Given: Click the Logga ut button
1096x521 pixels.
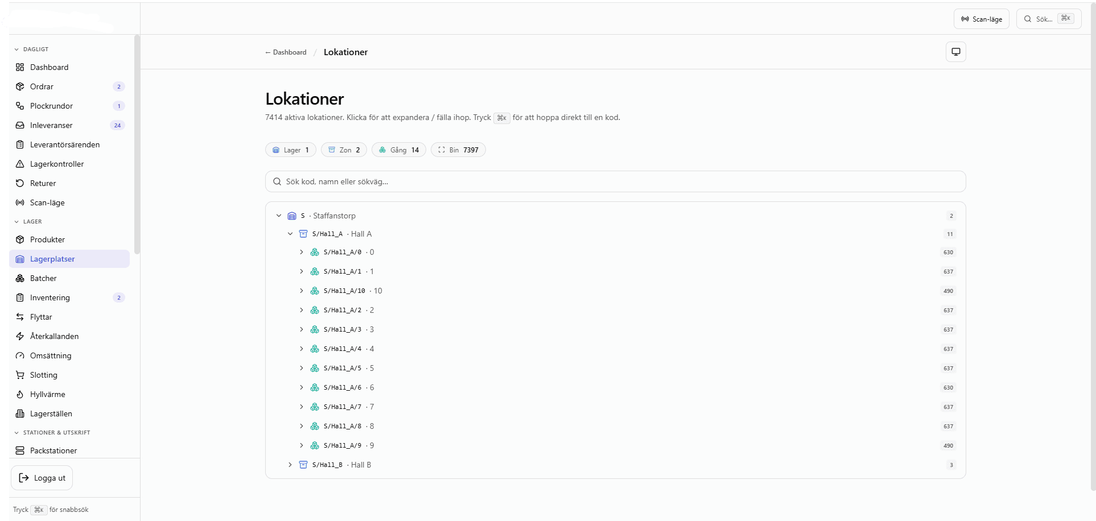Looking at the screenshot, I should click(x=42, y=478).
